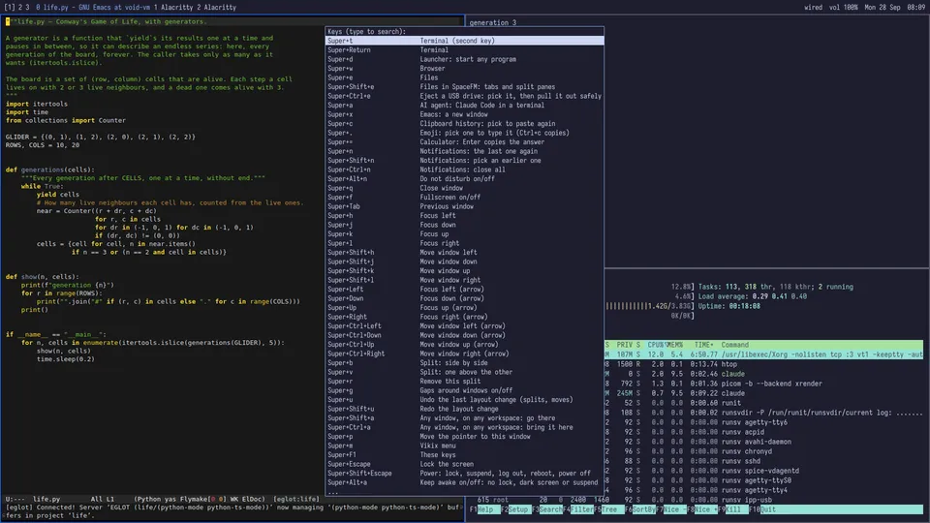Viewport: 930px width, 523px height.
Task: Focus 2 Alacritty window in top bar
Action: tap(216, 7)
